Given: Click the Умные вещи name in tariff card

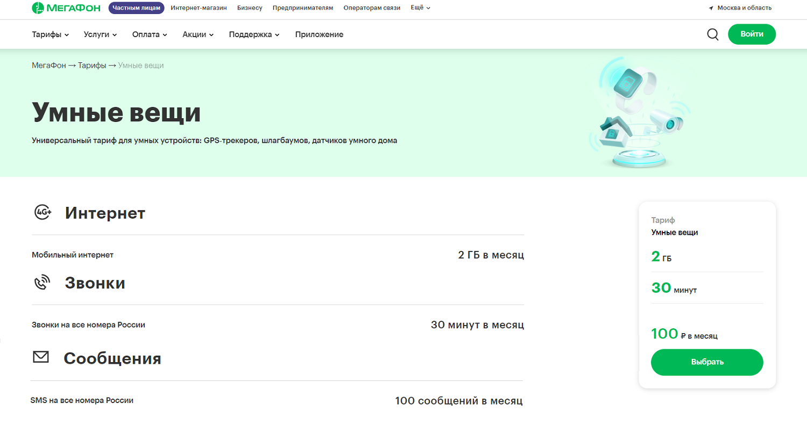Looking at the screenshot, I should click(x=675, y=233).
